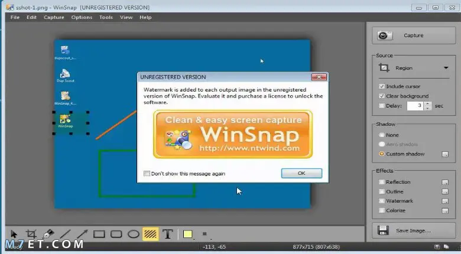Open the Capture menu
Image resolution: width=461 pixels, height=254 pixels.
click(x=54, y=17)
